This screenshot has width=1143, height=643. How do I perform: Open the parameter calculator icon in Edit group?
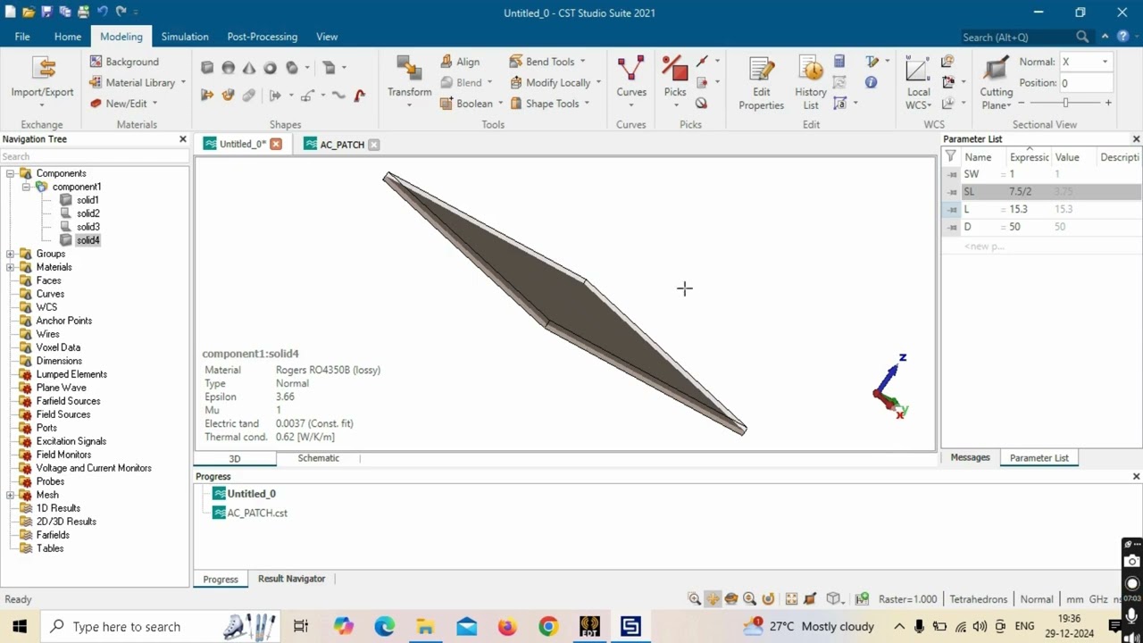[x=839, y=62]
